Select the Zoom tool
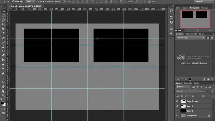The image size is (215, 121). point(3,96)
